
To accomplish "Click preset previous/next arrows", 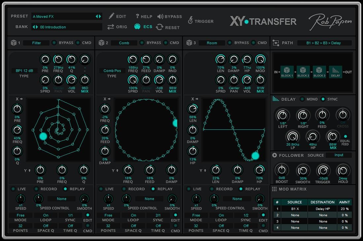I will [98, 16].
